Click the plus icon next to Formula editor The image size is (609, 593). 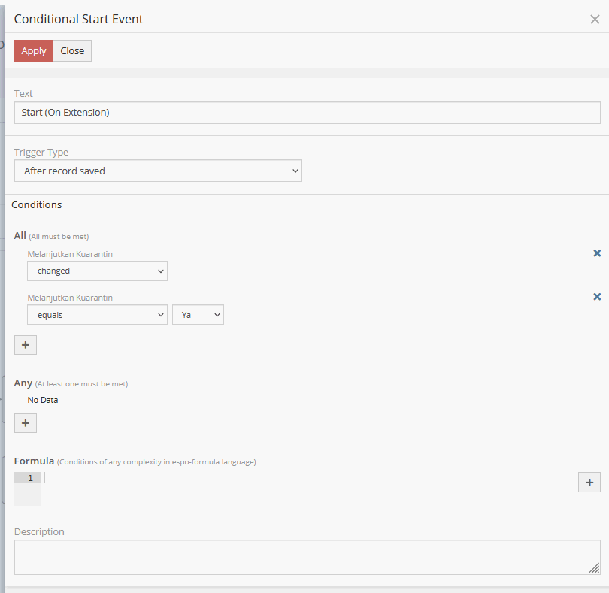589,483
